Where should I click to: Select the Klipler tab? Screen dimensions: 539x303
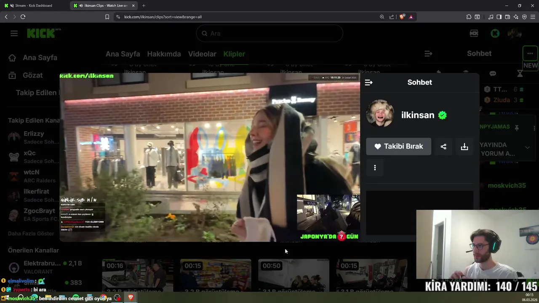234,54
